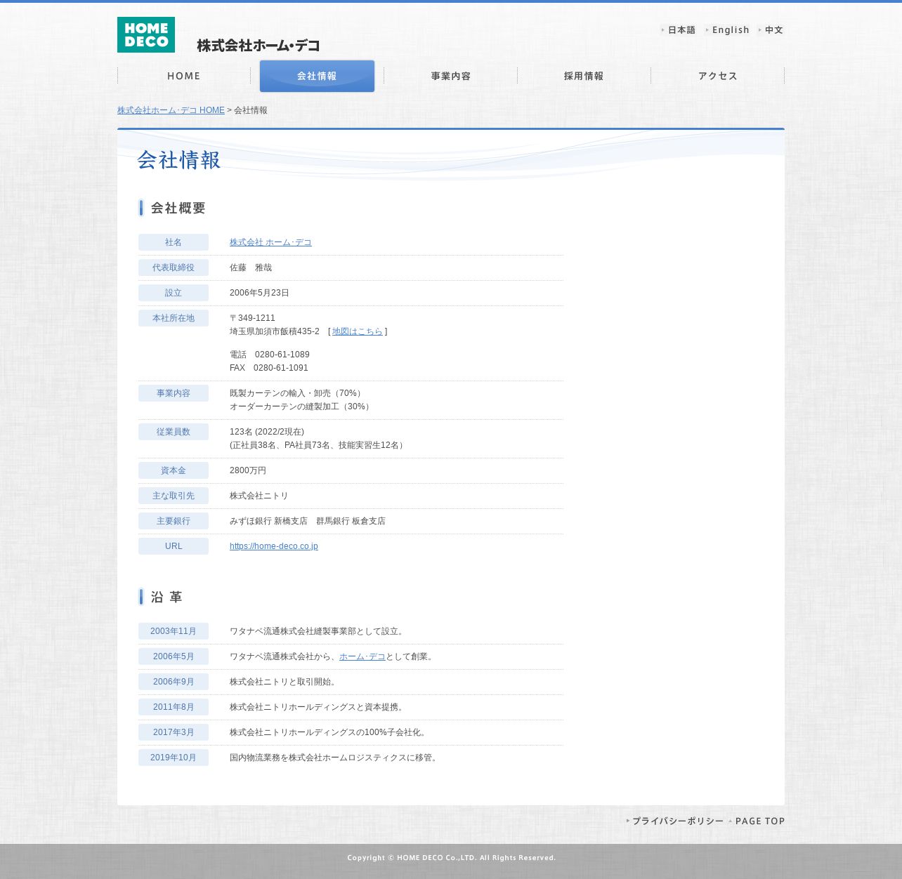Click the employee count 123名 (2022/2現在)
The image size is (902, 879).
267,432
